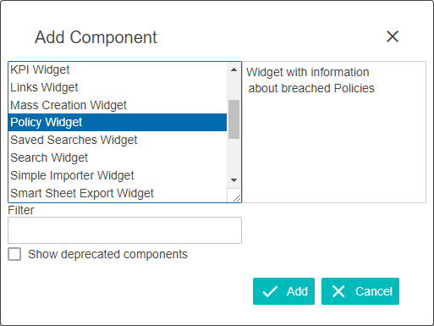434x326 pixels.
Task: Select KPI Widget in the list
Action: click(118, 69)
